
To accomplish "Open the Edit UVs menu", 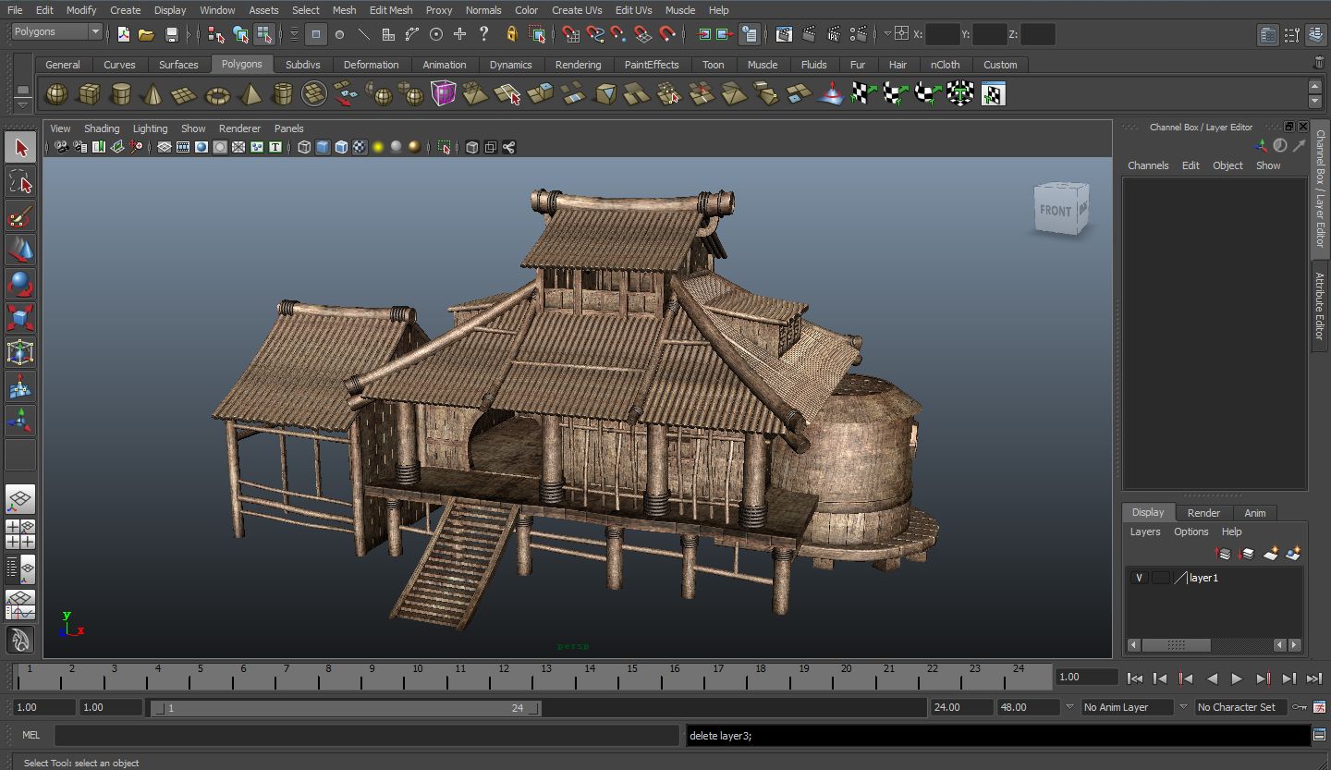I will click(x=633, y=10).
